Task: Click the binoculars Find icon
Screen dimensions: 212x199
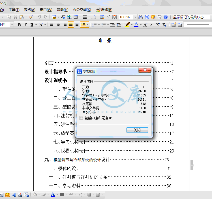Action: (140, 17)
